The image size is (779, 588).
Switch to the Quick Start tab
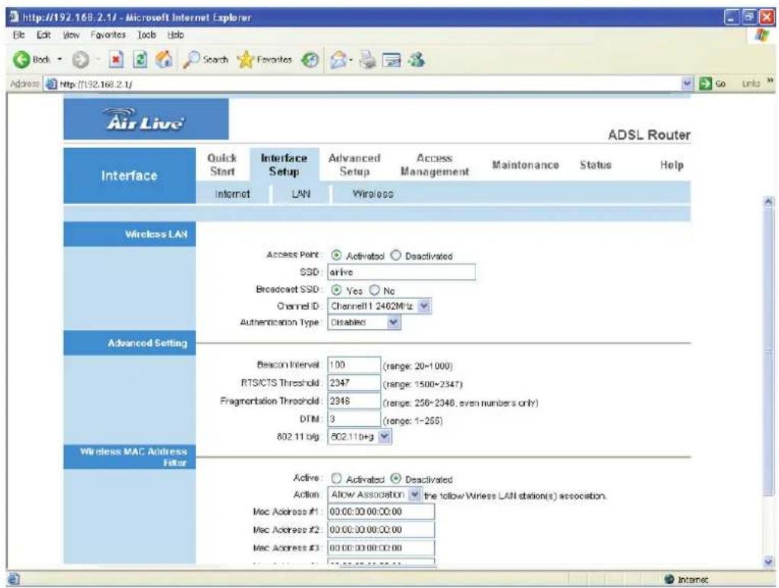(x=222, y=164)
